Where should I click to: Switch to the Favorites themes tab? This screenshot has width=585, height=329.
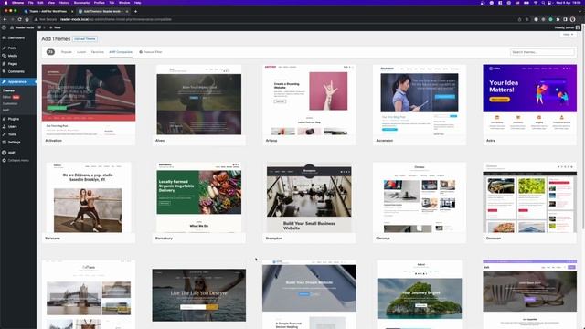point(98,52)
